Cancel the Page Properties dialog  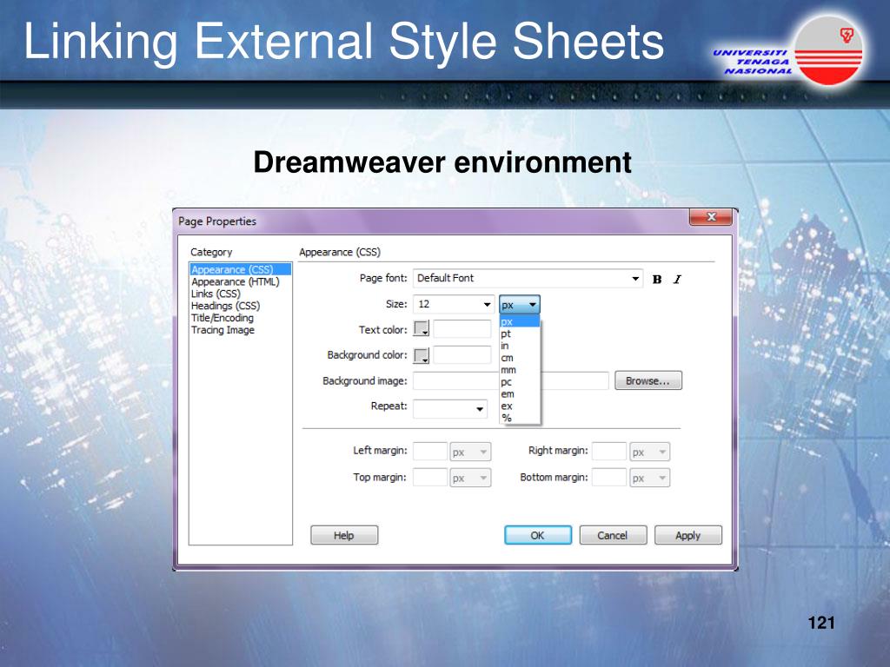point(613,535)
